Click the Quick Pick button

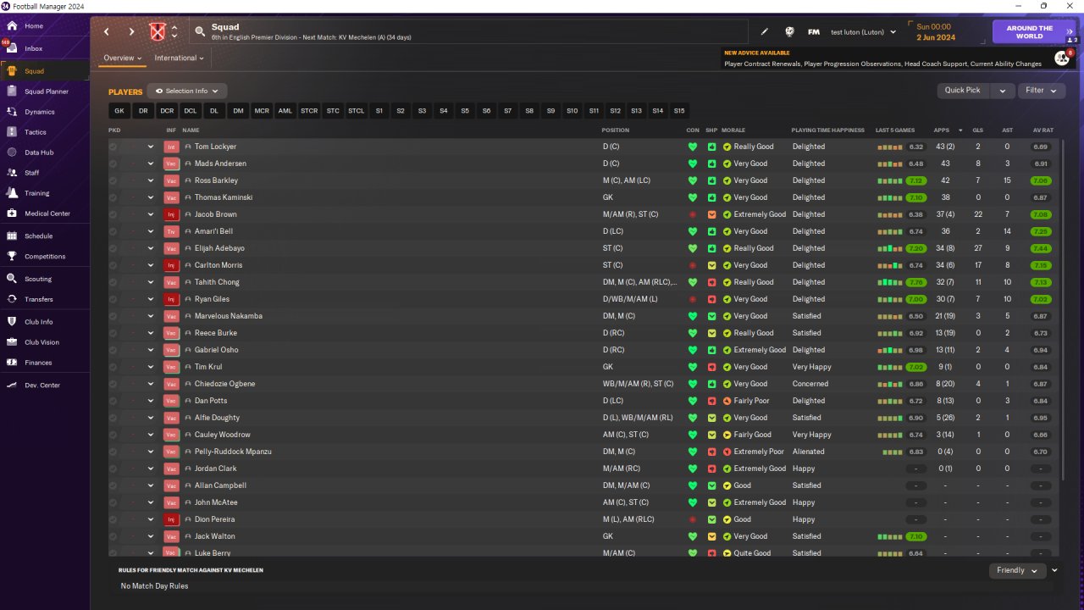[x=963, y=91]
